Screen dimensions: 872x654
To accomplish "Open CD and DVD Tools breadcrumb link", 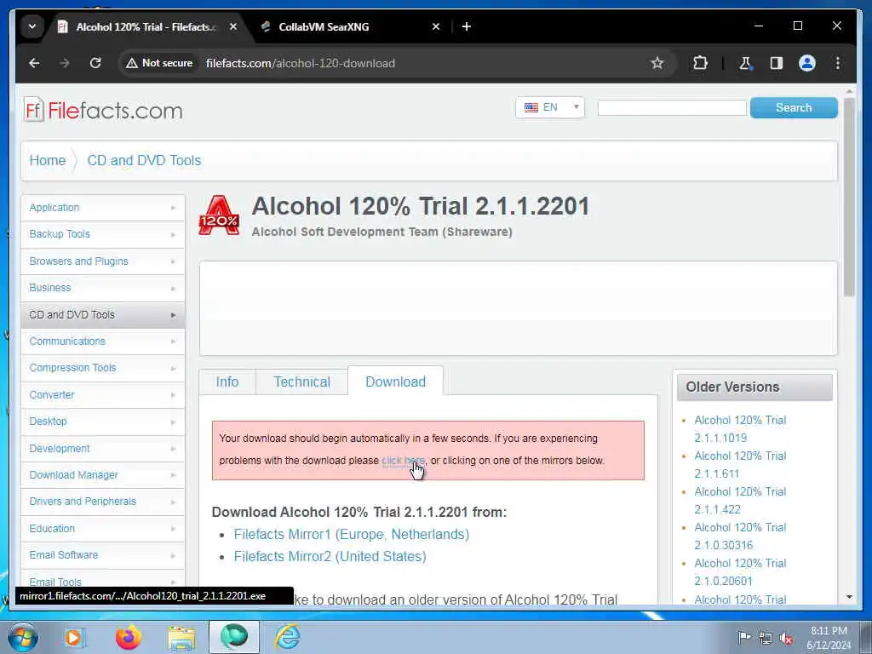I will [144, 160].
